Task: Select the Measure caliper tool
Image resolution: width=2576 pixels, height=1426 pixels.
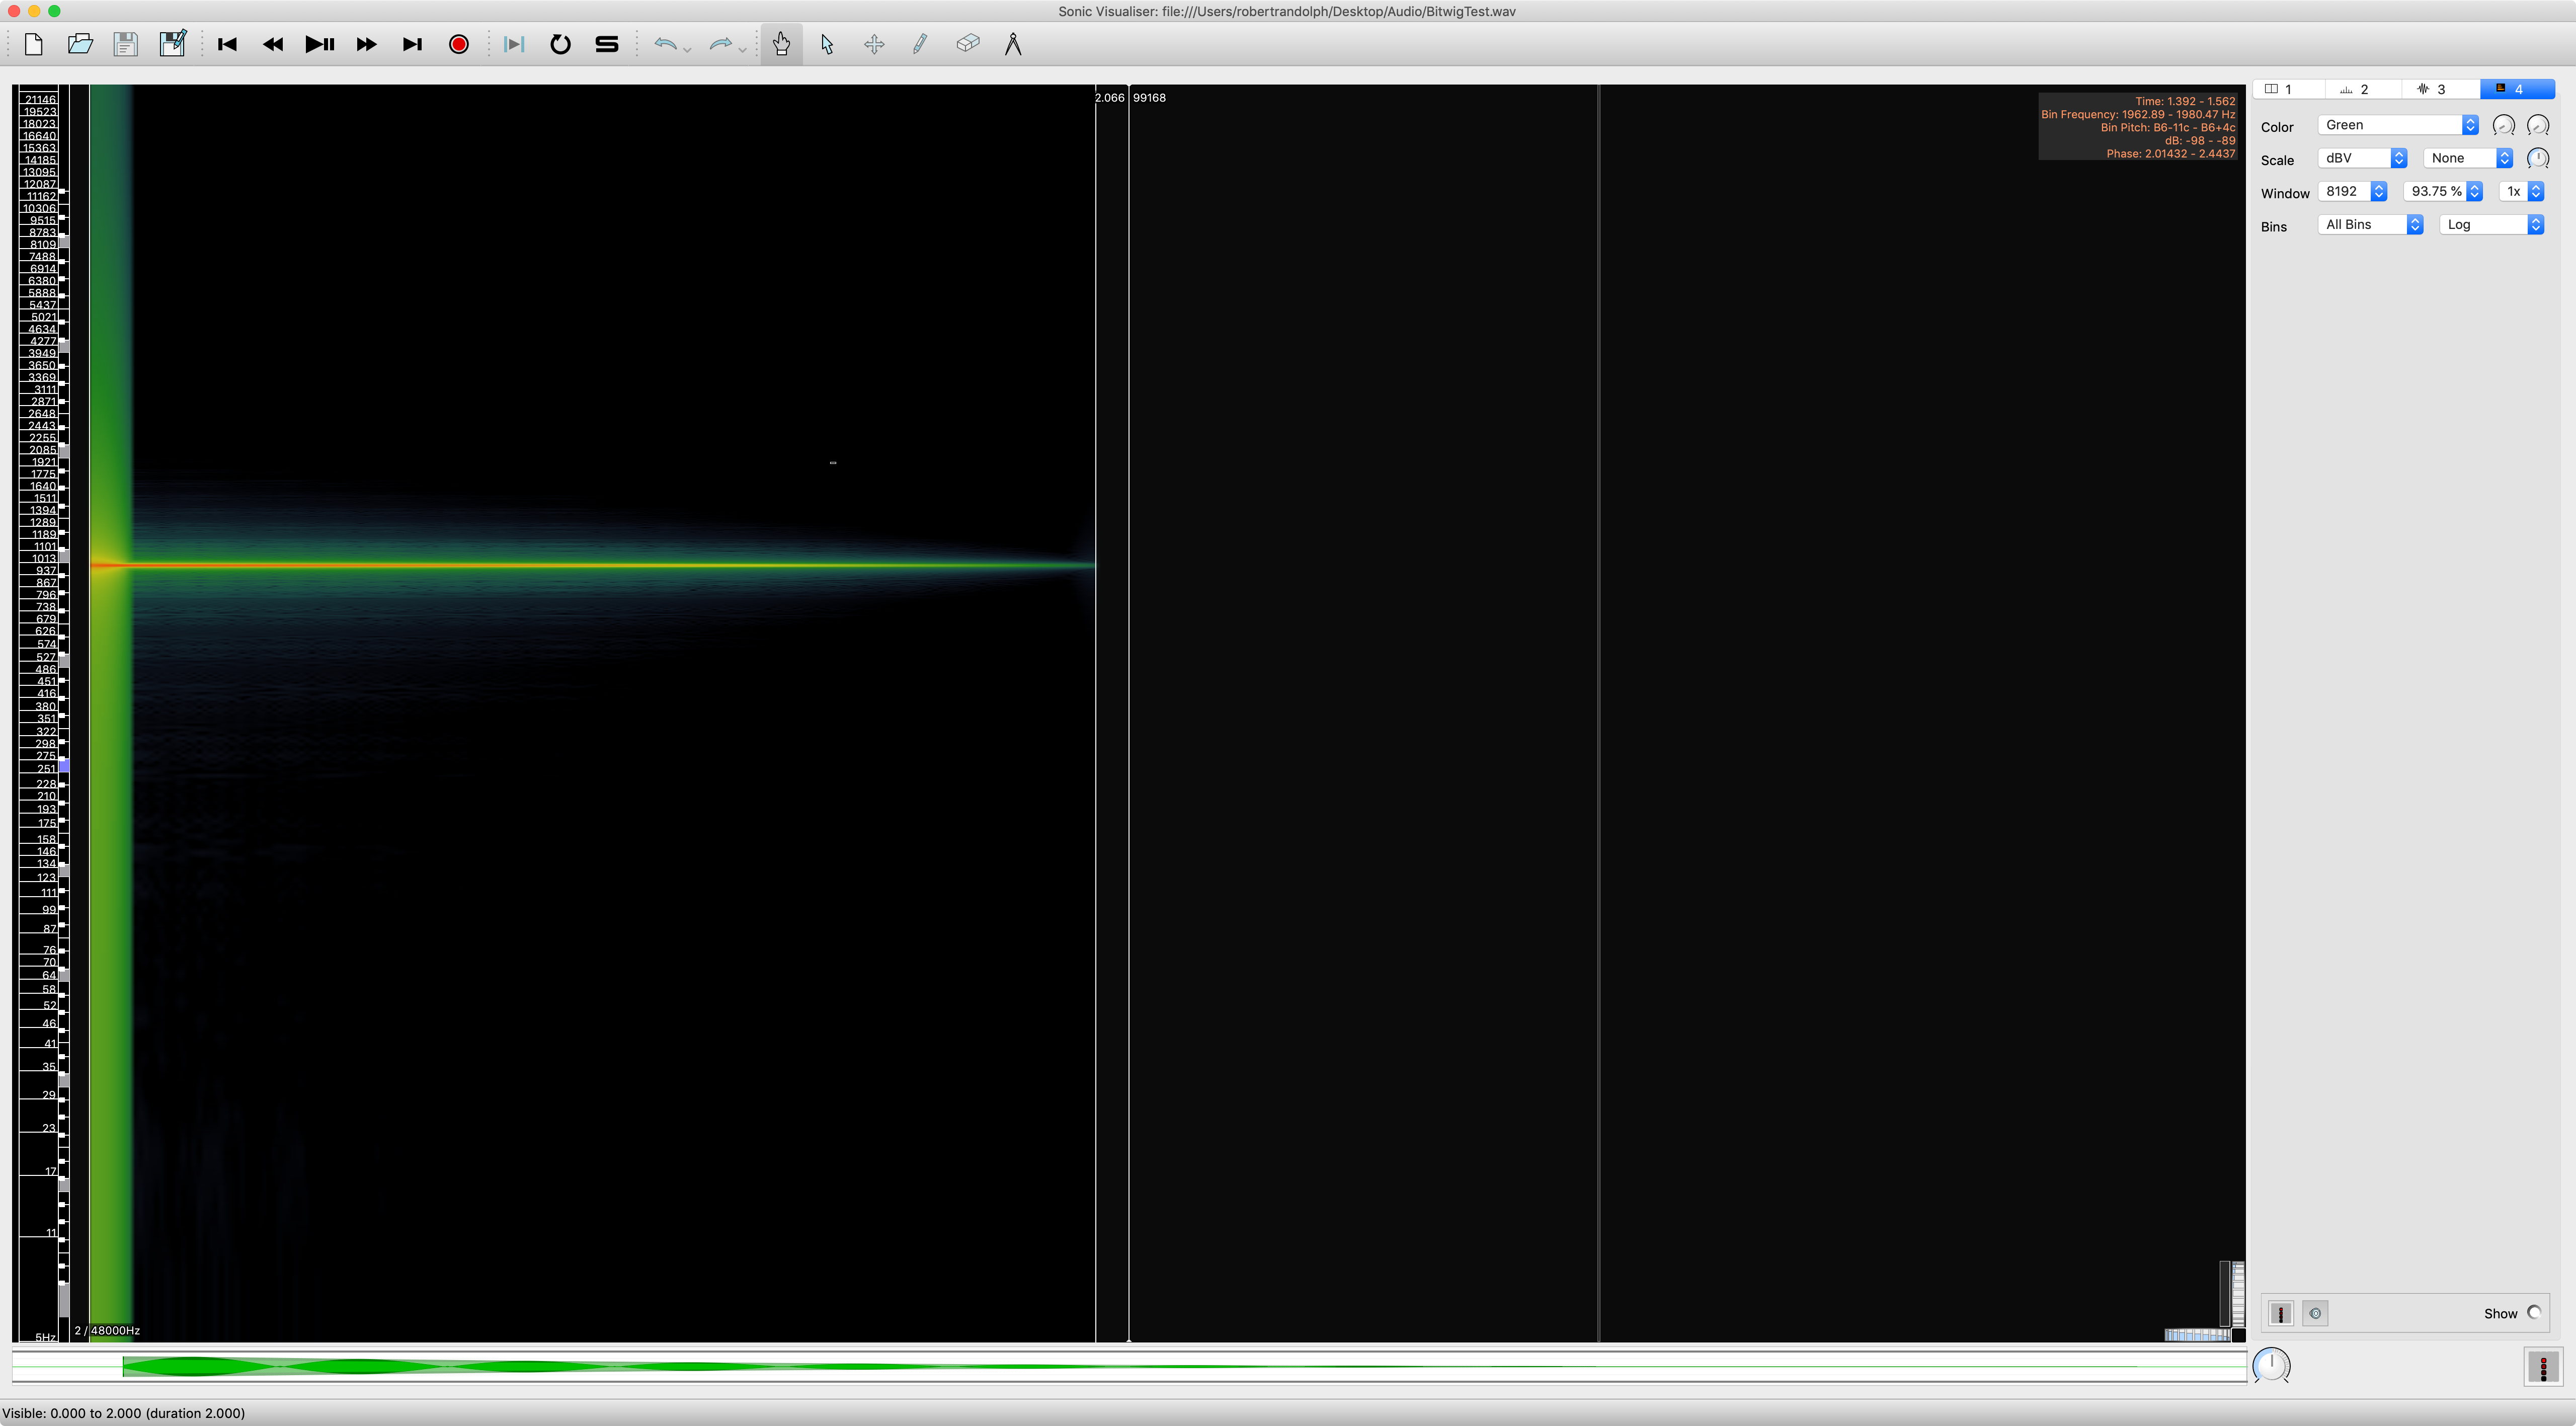Action: coord(1013,44)
